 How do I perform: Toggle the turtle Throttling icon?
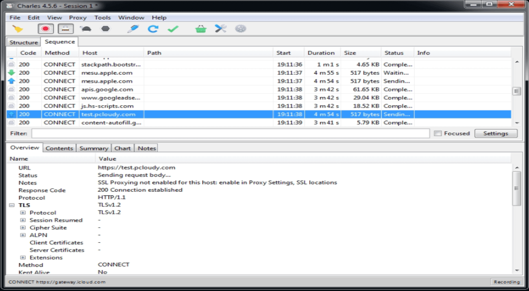click(85, 29)
